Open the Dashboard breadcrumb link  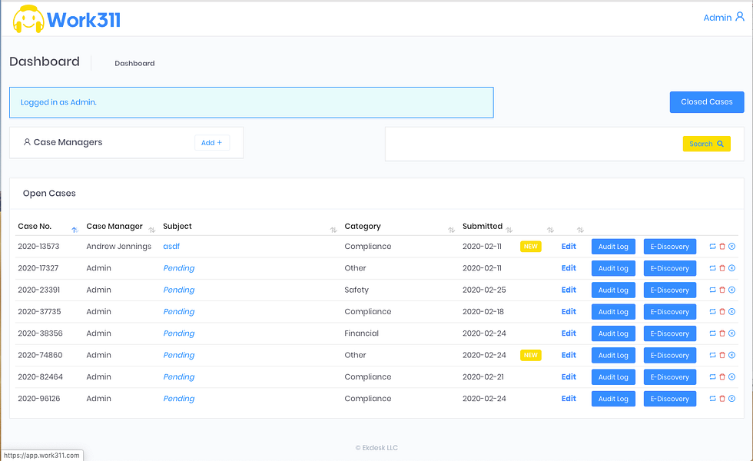point(134,63)
